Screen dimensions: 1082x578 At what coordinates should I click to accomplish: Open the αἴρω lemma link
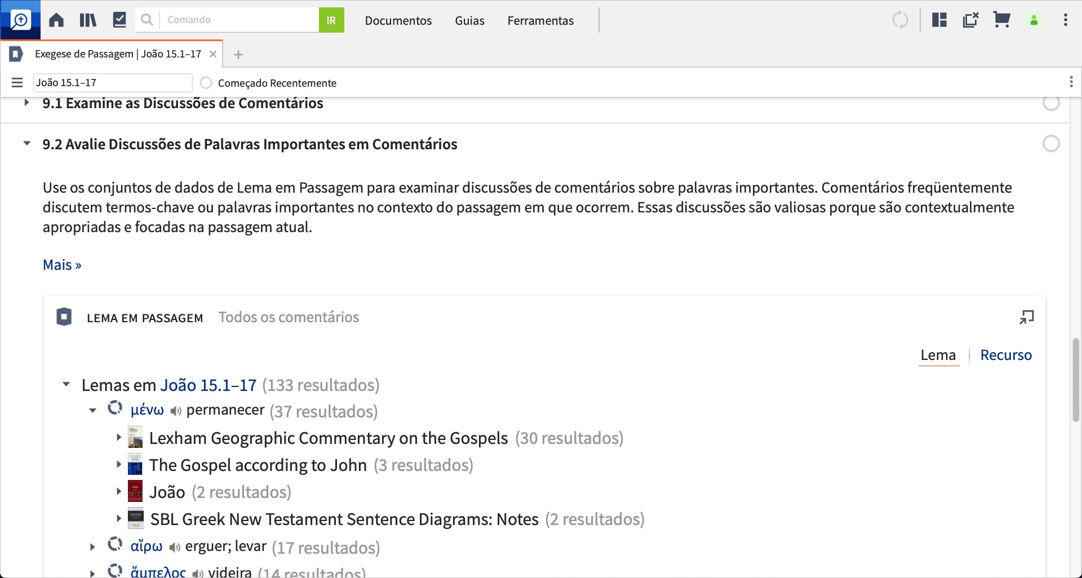click(x=146, y=546)
